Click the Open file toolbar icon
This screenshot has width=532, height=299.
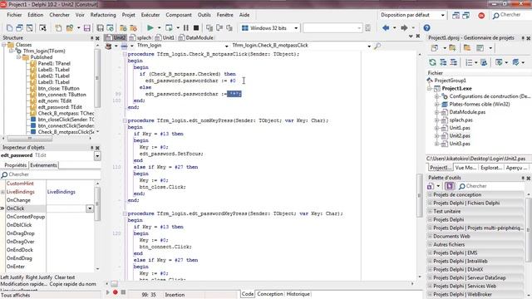70,27
